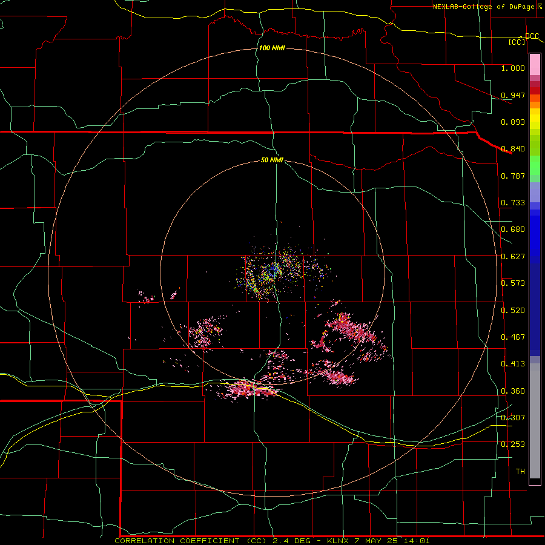
Task: Click the 50 NMI range ring label
Action: tap(272, 160)
